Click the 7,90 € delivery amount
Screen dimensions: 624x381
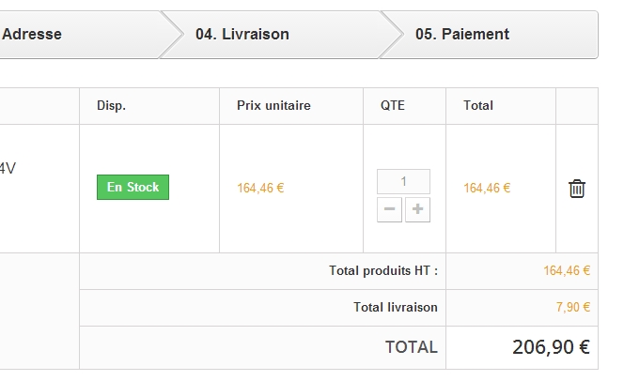(573, 308)
